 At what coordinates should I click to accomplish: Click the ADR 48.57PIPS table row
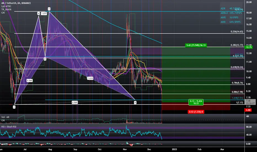pos(231,9)
